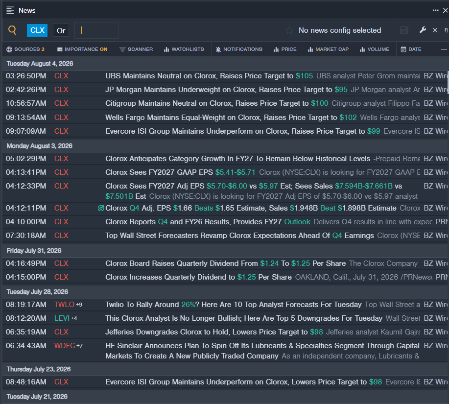449x404 pixels.
Task: Click the News panel menu icon
Action: (x=10, y=10)
